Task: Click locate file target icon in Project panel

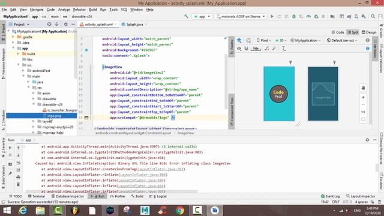Action: [49, 24]
